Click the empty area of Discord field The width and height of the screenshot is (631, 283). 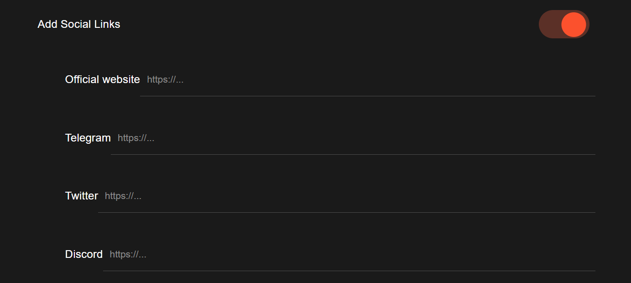(365, 255)
